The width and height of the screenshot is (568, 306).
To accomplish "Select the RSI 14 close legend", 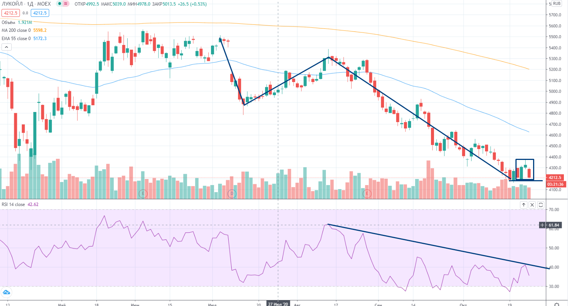I will [x=14, y=204].
